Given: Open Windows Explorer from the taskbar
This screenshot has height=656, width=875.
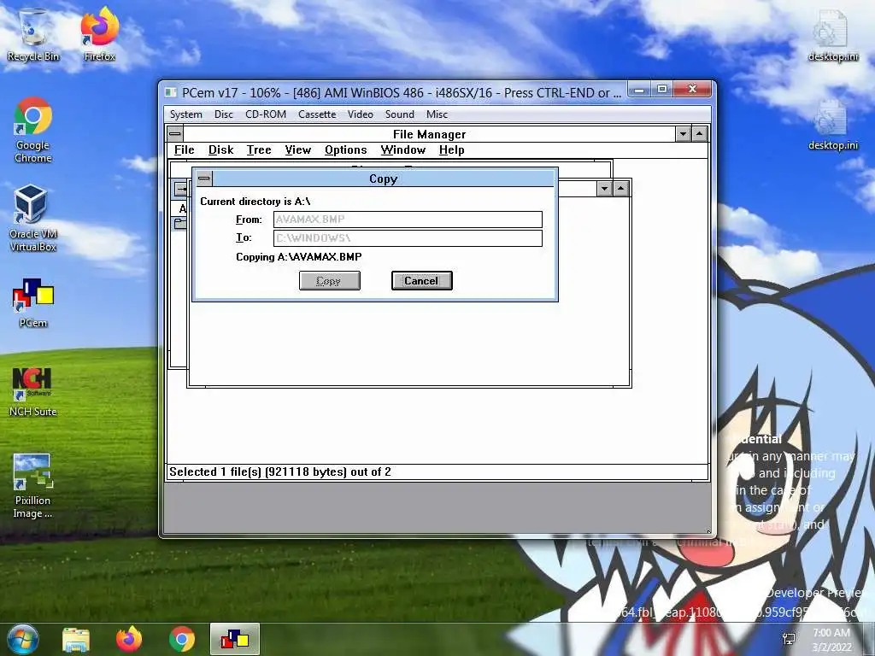Looking at the screenshot, I should 76,639.
